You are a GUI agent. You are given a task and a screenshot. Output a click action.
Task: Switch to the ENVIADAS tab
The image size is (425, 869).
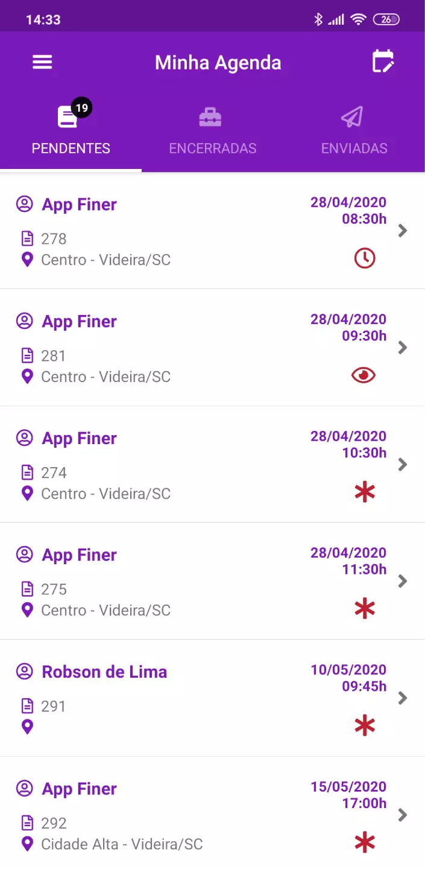click(354, 148)
